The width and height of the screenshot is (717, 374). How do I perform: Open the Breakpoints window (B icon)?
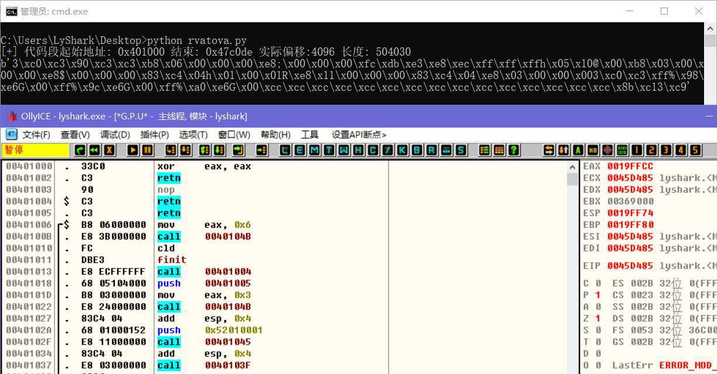pos(417,150)
